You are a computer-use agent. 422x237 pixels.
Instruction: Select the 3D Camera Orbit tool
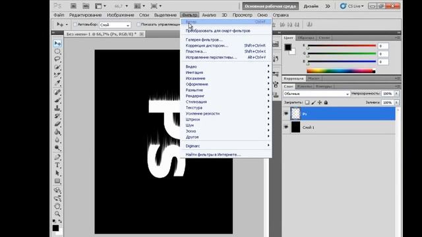pyautogui.click(x=57, y=198)
